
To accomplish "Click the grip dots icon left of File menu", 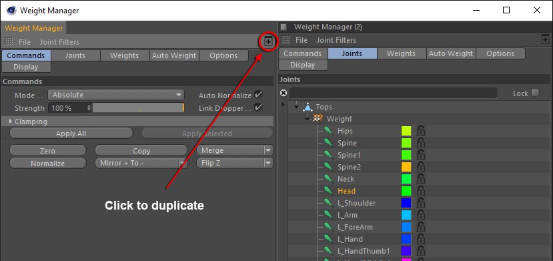I will (x=9, y=41).
